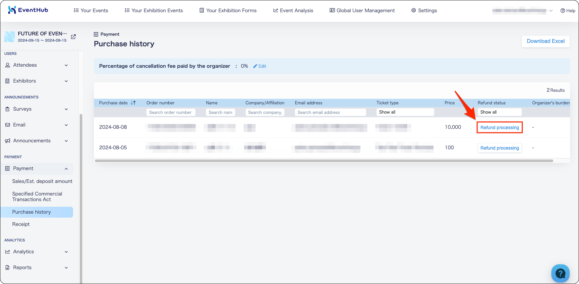Click the Email envelope icon
The height and width of the screenshot is (284, 579).
[8, 125]
